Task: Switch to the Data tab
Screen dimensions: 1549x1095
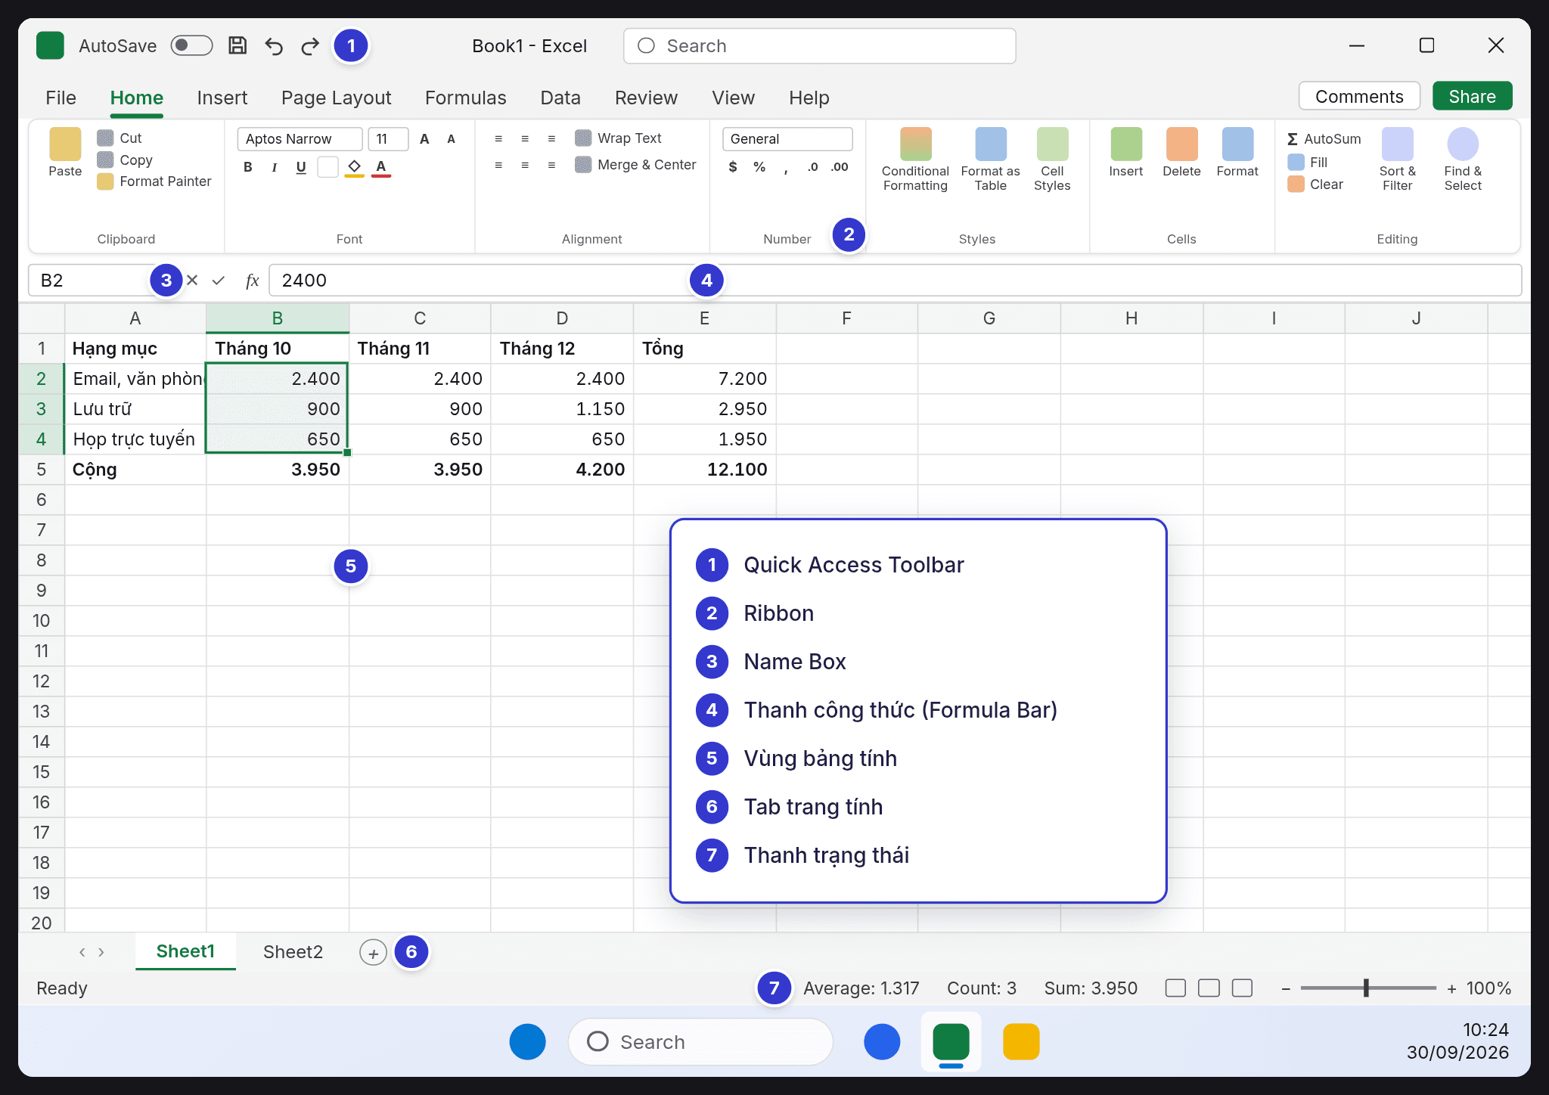Action: (560, 98)
